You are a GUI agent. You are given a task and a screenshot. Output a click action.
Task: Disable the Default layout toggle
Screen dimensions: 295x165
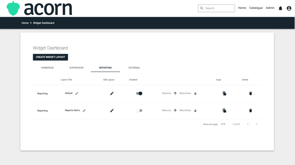point(139,93)
